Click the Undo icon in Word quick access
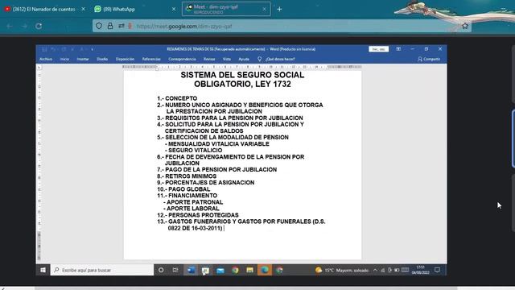This screenshot has width=515, height=290. pos(53,49)
